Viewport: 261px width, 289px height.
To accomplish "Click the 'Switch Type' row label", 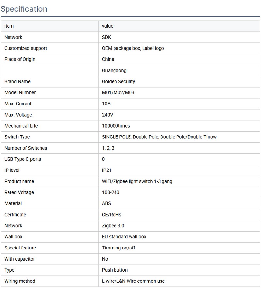I will point(17,137).
